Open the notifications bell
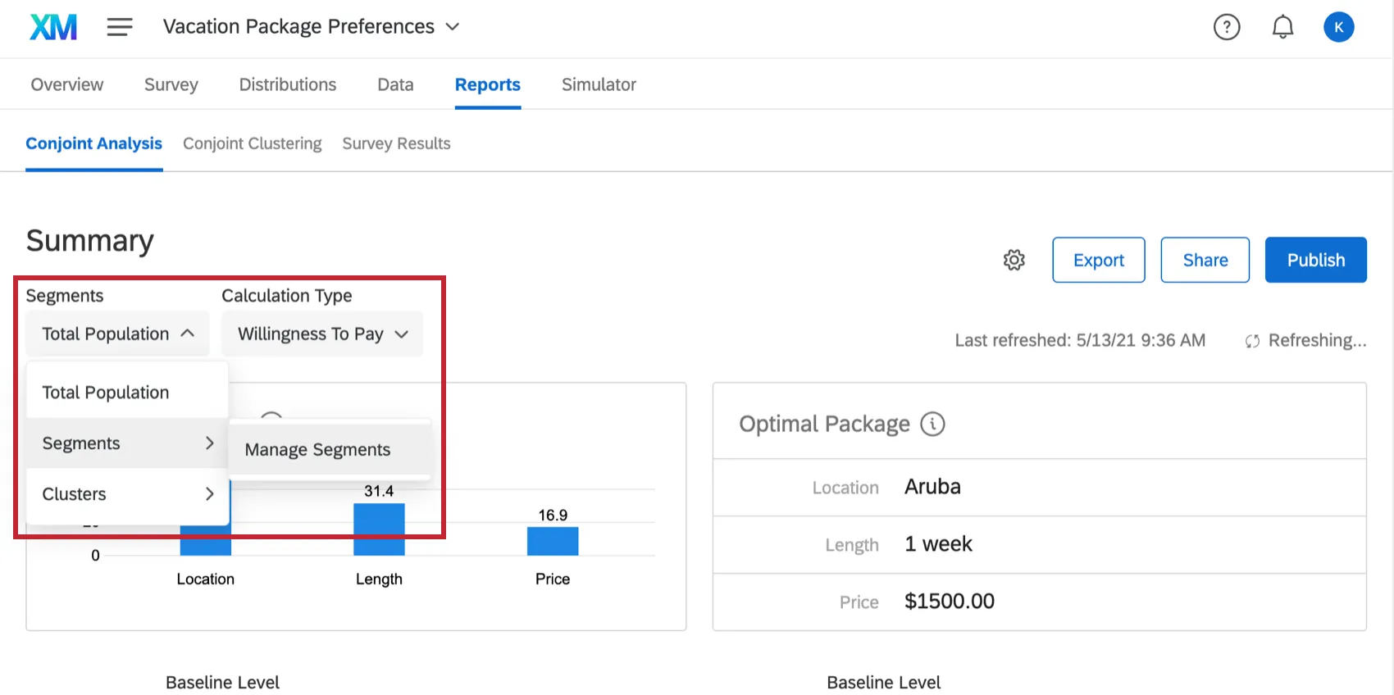The height and width of the screenshot is (695, 1394). [x=1282, y=27]
